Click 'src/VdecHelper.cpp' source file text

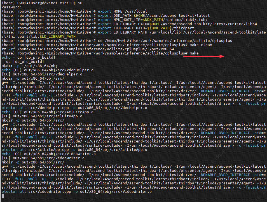pos(48,108)
